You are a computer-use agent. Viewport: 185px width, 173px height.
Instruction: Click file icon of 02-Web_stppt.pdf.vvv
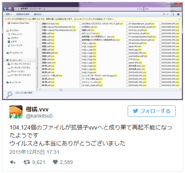tap(81, 85)
